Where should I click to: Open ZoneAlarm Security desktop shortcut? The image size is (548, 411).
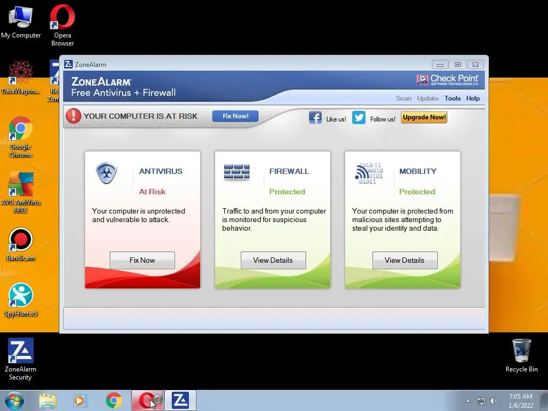21,359
